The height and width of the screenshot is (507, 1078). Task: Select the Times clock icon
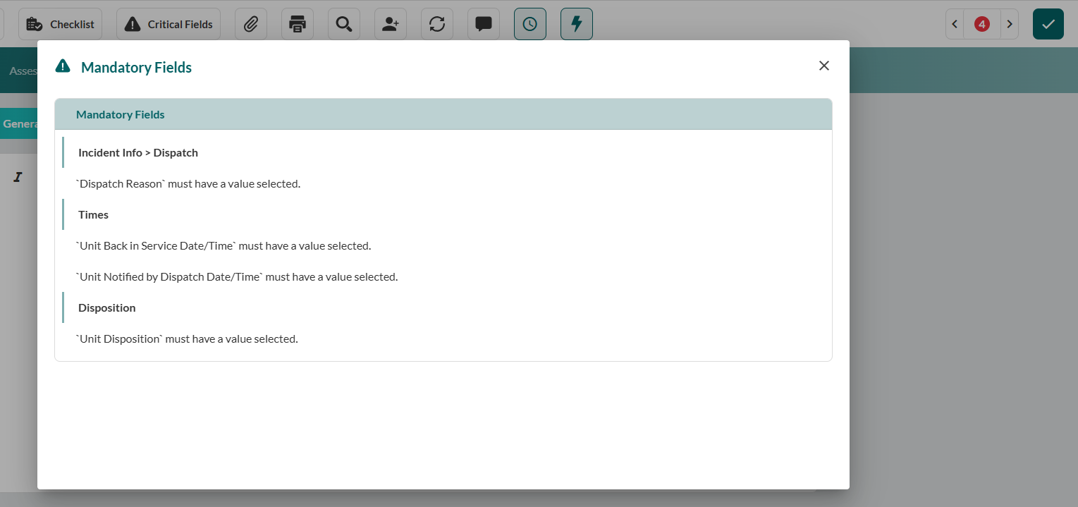[x=529, y=23]
